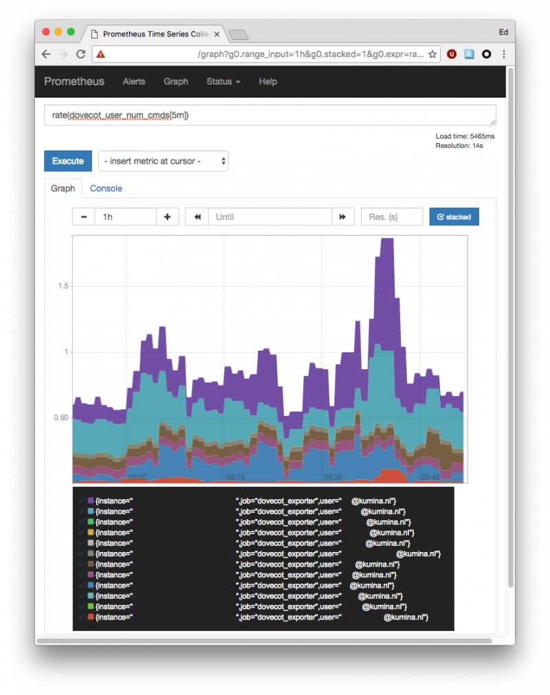Open the Chrome three-dot menu
550x695 pixels.
505,54
